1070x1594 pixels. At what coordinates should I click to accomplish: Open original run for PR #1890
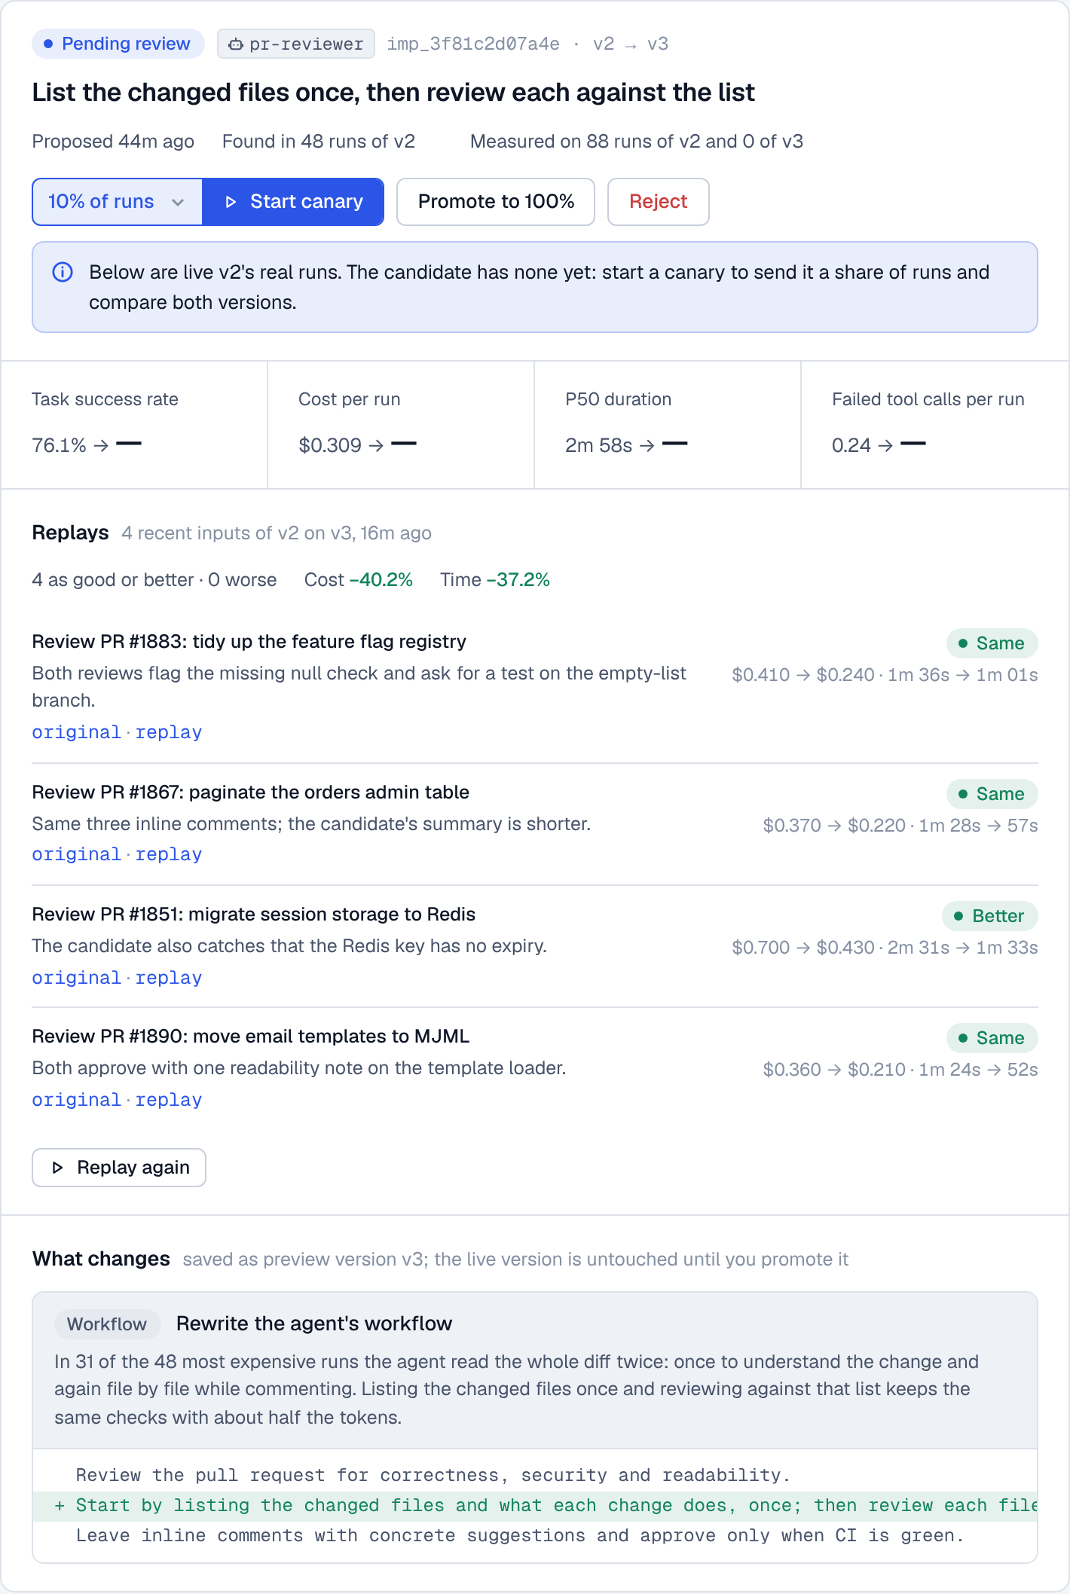76,1100
